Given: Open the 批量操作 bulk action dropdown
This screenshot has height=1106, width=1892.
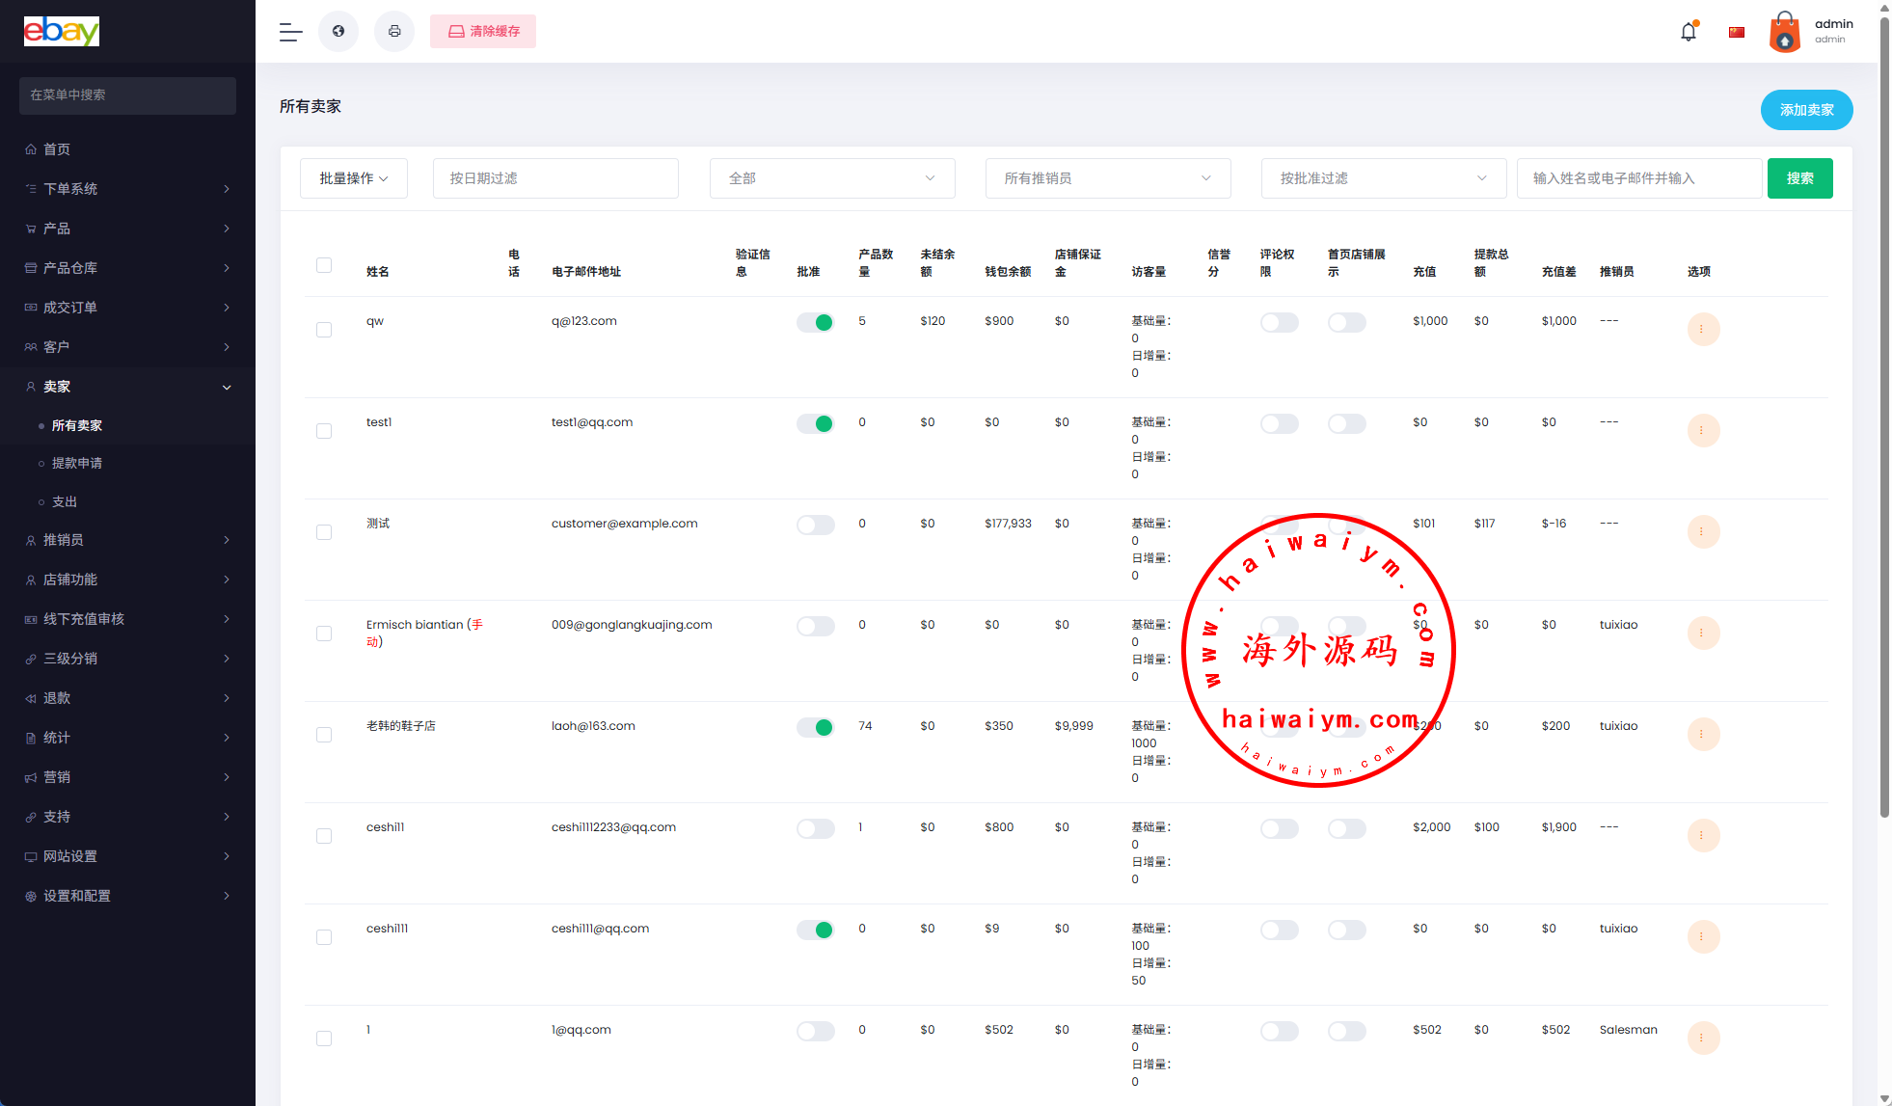Looking at the screenshot, I should coord(354,178).
